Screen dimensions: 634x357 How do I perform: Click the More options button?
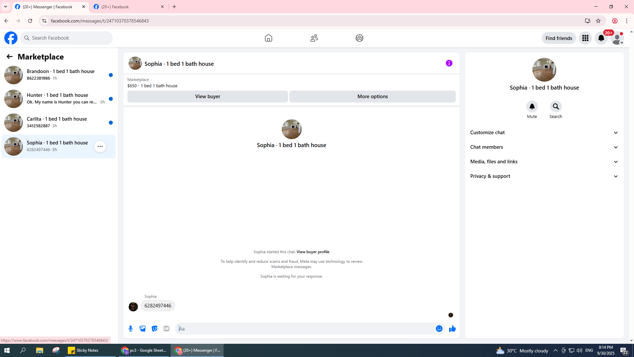372,97
